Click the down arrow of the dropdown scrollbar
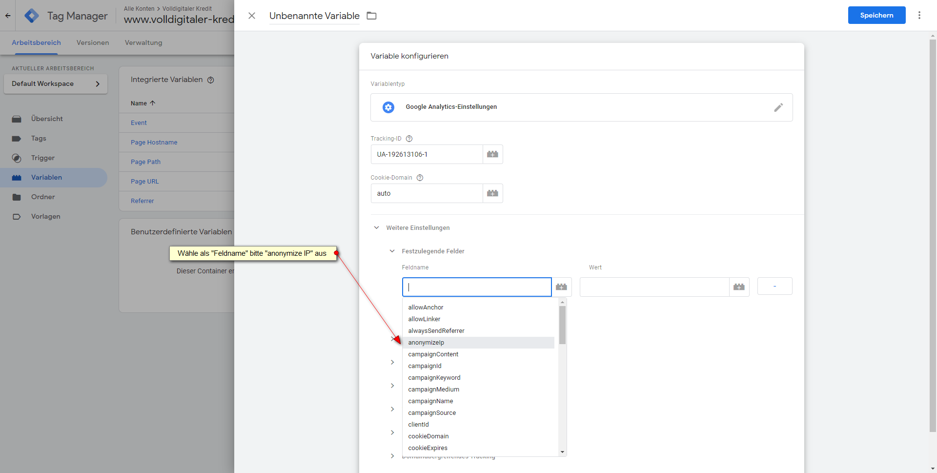This screenshot has width=937, height=473. click(562, 452)
